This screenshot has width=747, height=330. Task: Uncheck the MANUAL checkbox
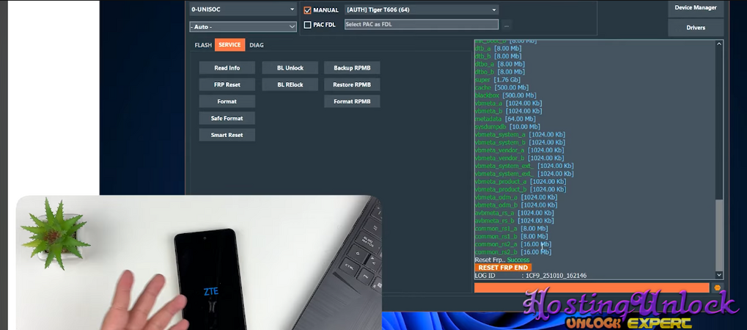click(x=308, y=10)
